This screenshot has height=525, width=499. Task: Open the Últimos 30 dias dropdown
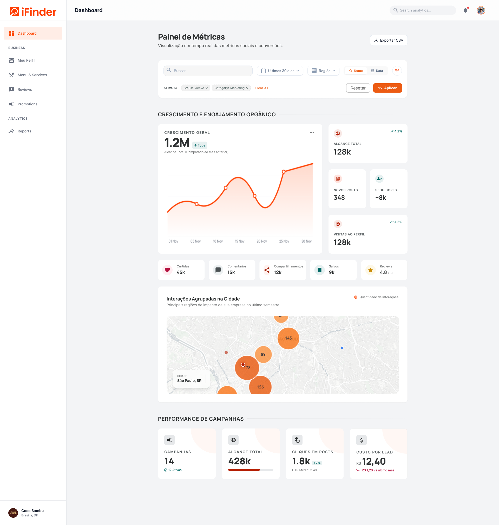click(280, 71)
